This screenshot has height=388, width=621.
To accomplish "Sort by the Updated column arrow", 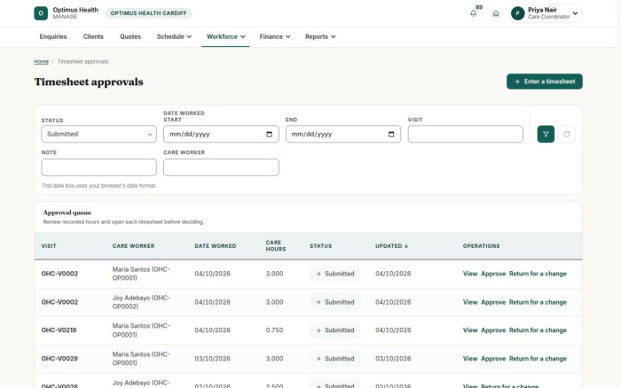I will [x=406, y=246].
